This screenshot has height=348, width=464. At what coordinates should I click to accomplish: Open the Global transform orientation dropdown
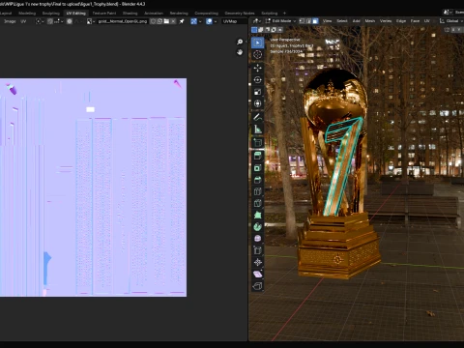tap(450, 21)
